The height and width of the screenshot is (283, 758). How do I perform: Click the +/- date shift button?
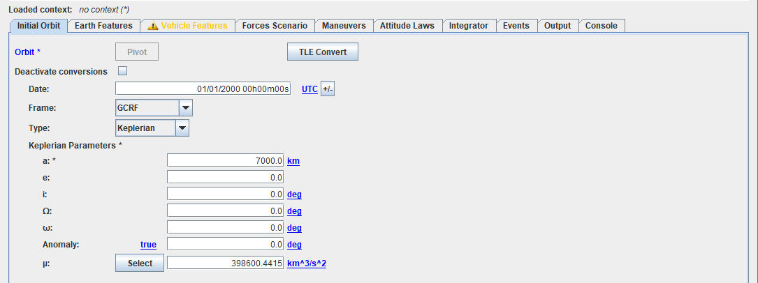pos(328,89)
